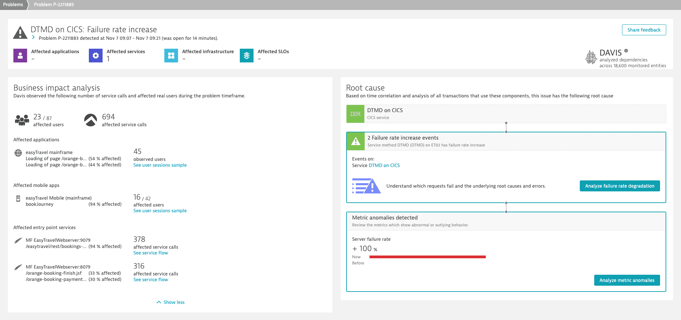
Task: Click the easyTravel mainframe globe icon
Action: (x=18, y=153)
